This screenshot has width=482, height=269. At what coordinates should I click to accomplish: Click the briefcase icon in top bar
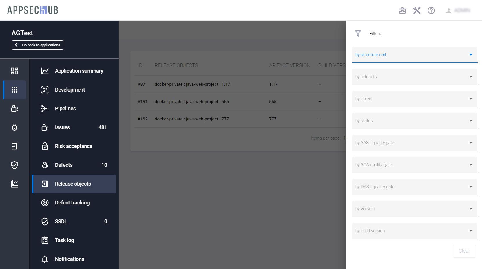pyautogui.click(x=402, y=11)
